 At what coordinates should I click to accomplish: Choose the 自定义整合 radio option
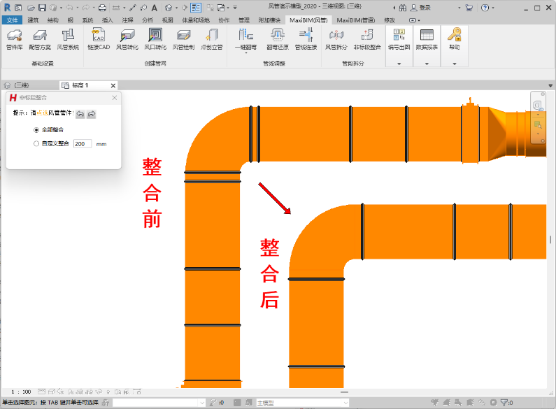36,144
